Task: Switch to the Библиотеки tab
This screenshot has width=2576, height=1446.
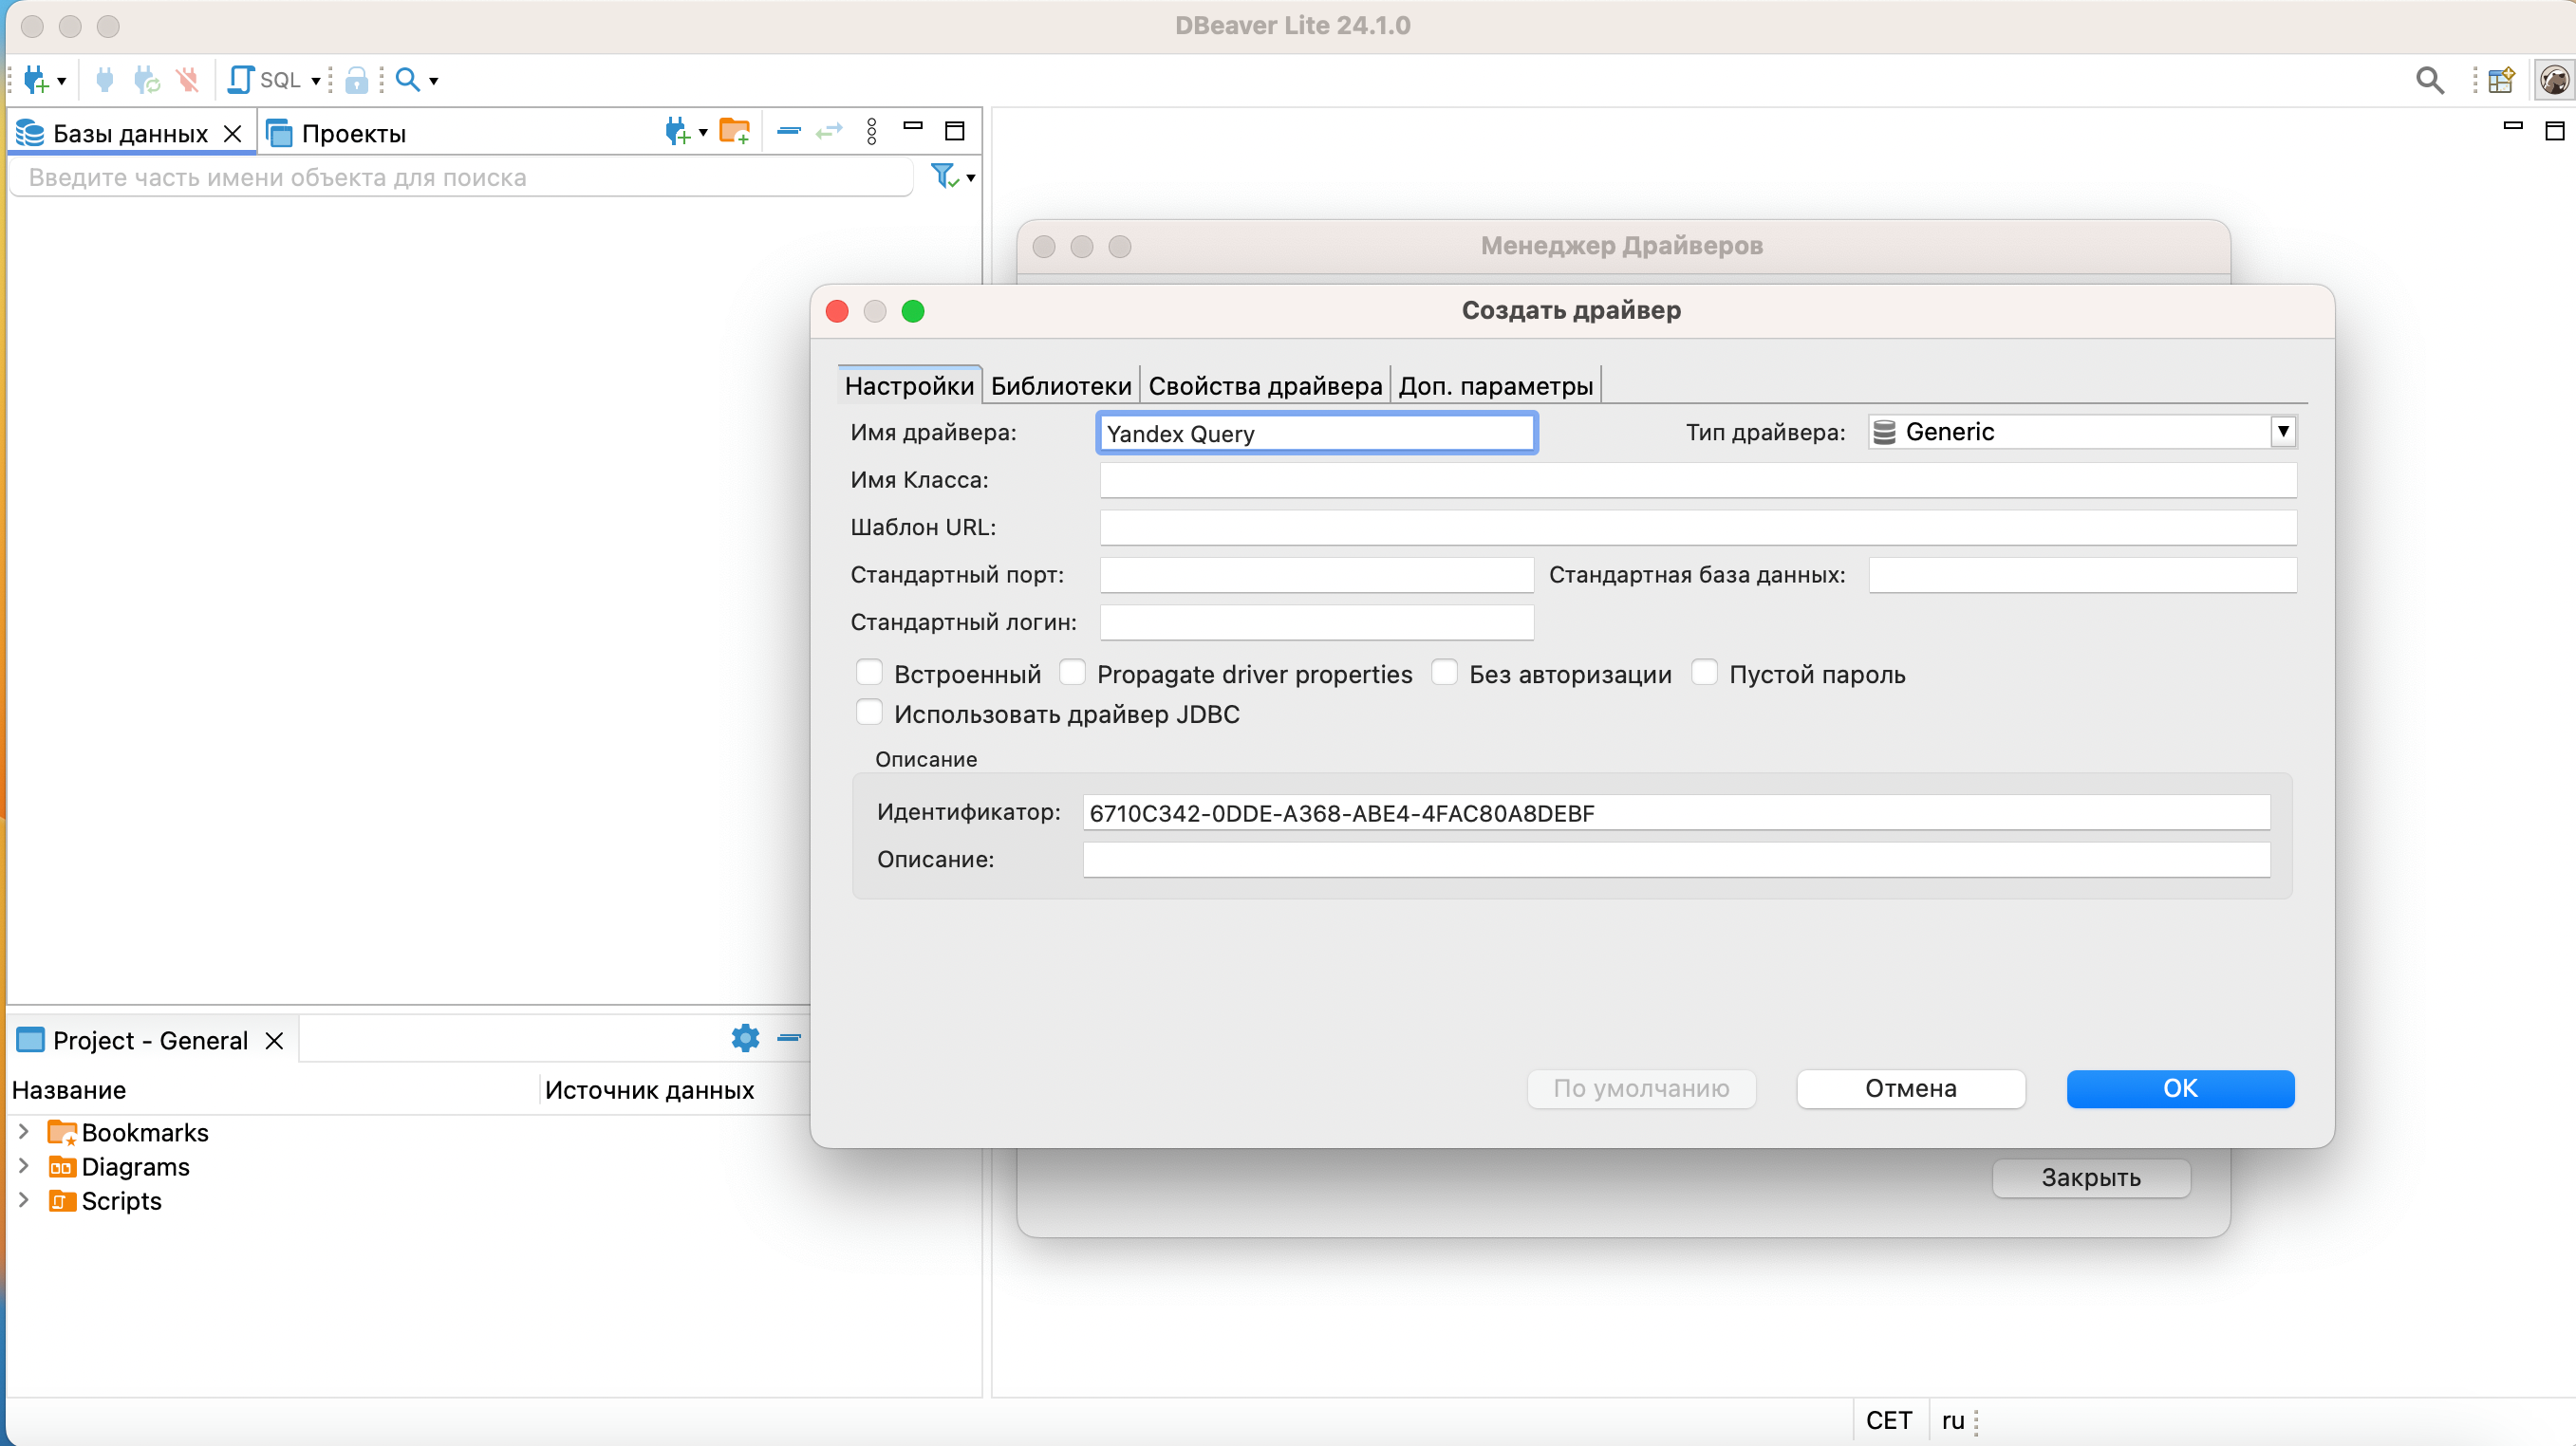Action: click(x=1060, y=386)
